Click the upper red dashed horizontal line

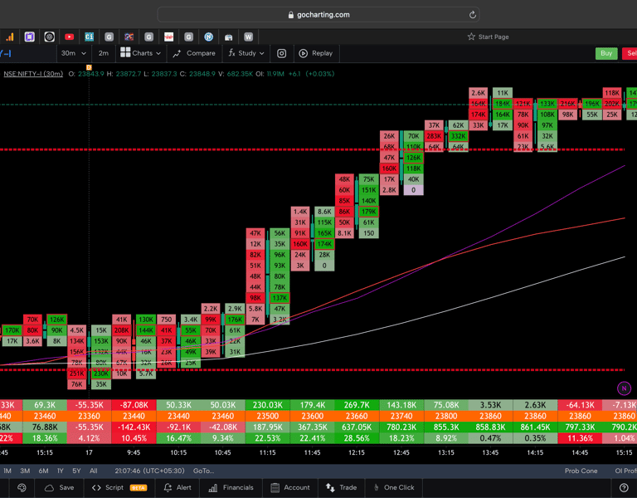pos(313,149)
